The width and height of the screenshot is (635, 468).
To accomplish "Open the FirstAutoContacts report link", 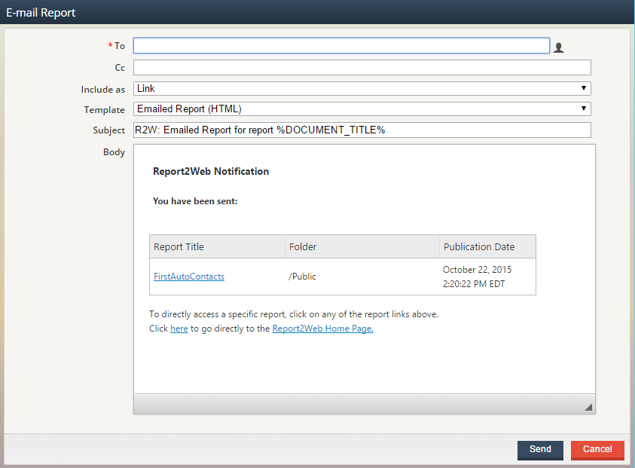I will [x=188, y=276].
